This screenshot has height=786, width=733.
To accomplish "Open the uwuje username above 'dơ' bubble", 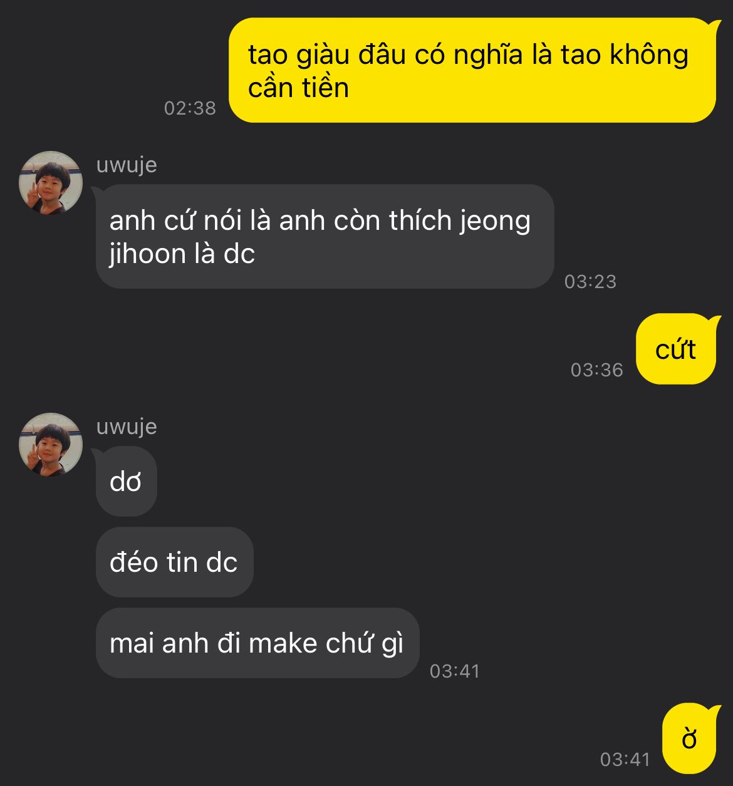I will coord(127,427).
